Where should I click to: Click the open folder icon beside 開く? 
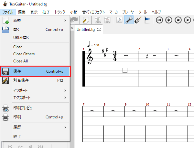point(5,30)
